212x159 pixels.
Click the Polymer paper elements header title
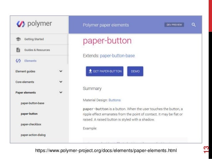click(x=106, y=25)
